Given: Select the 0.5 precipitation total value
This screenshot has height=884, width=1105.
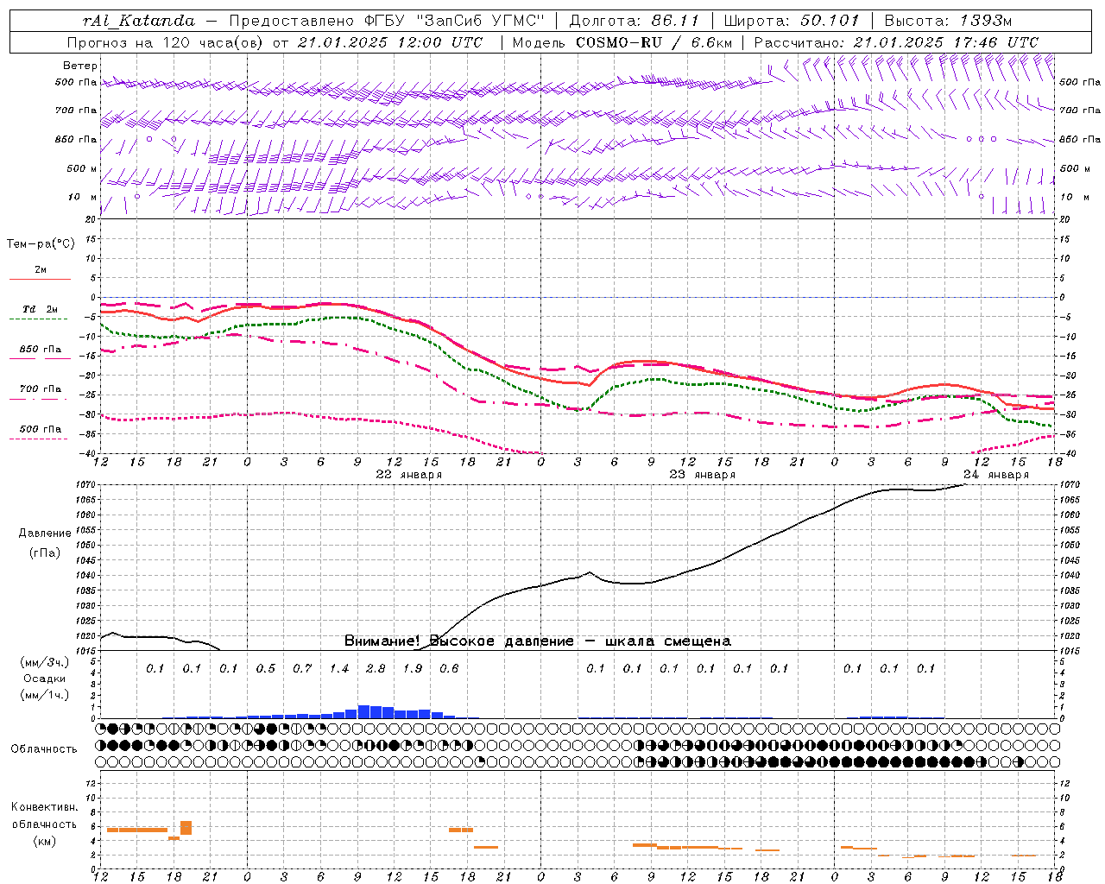Looking at the screenshot, I should click(266, 669).
